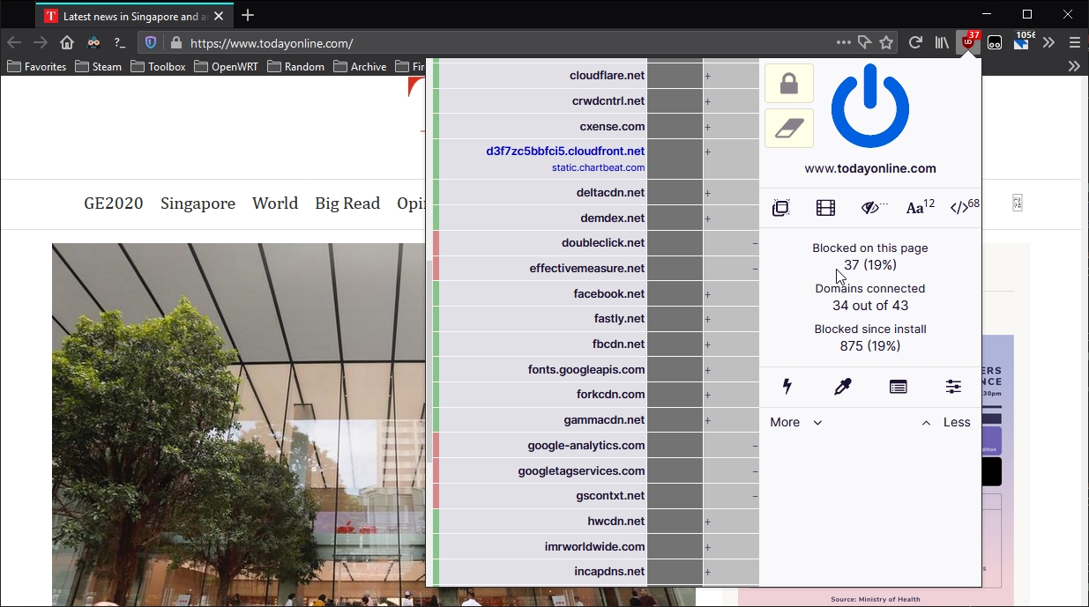Open the element zapper lightning icon

(787, 386)
